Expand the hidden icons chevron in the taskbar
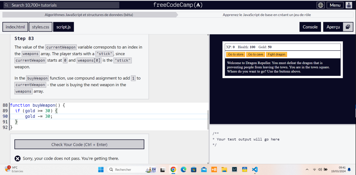 click(x=307, y=169)
